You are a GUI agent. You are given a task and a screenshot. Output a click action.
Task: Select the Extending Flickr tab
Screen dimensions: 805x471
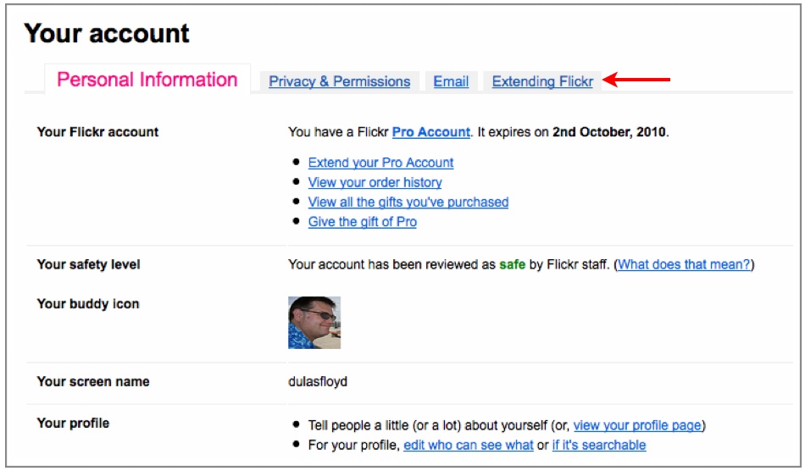coord(542,81)
